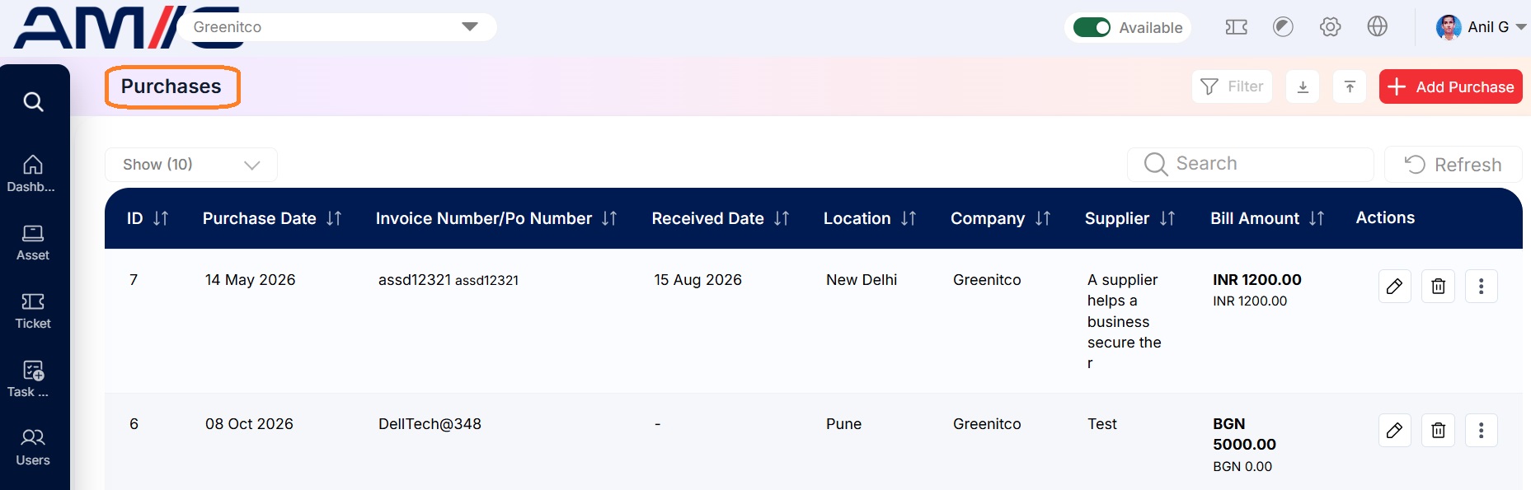Screen dimensions: 1531x490
Task: Focus the Search input field
Action: coord(1250,164)
